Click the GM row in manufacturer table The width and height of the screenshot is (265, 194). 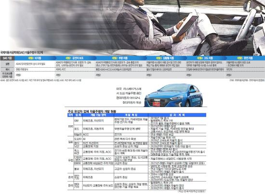point(140,121)
